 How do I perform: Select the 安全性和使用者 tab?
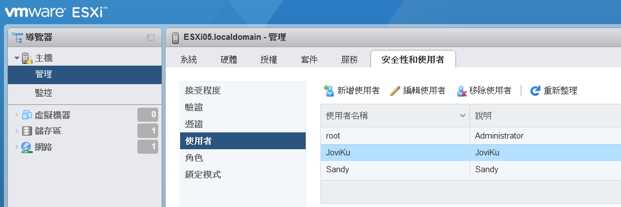(413, 59)
